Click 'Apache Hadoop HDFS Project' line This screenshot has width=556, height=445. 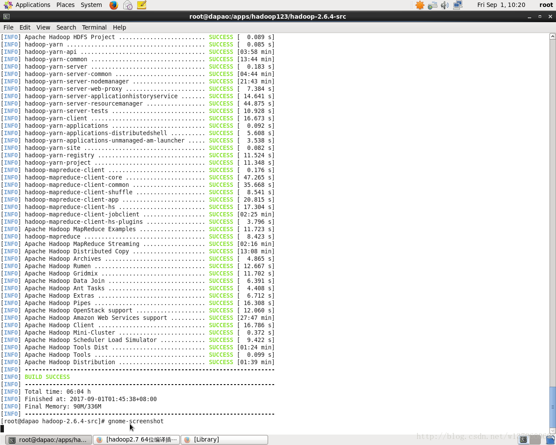138,37
